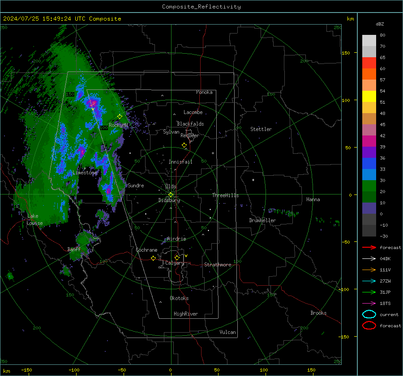Click the red forecast arrow in legend
This screenshot has height=376, width=403.
(369, 247)
